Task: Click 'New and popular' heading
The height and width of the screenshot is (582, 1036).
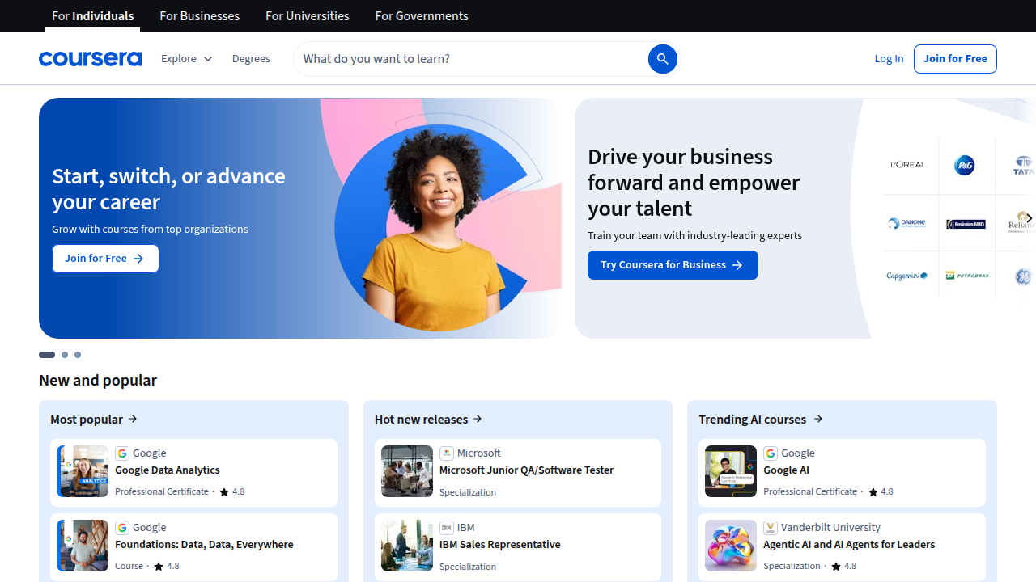Action: coord(98,380)
